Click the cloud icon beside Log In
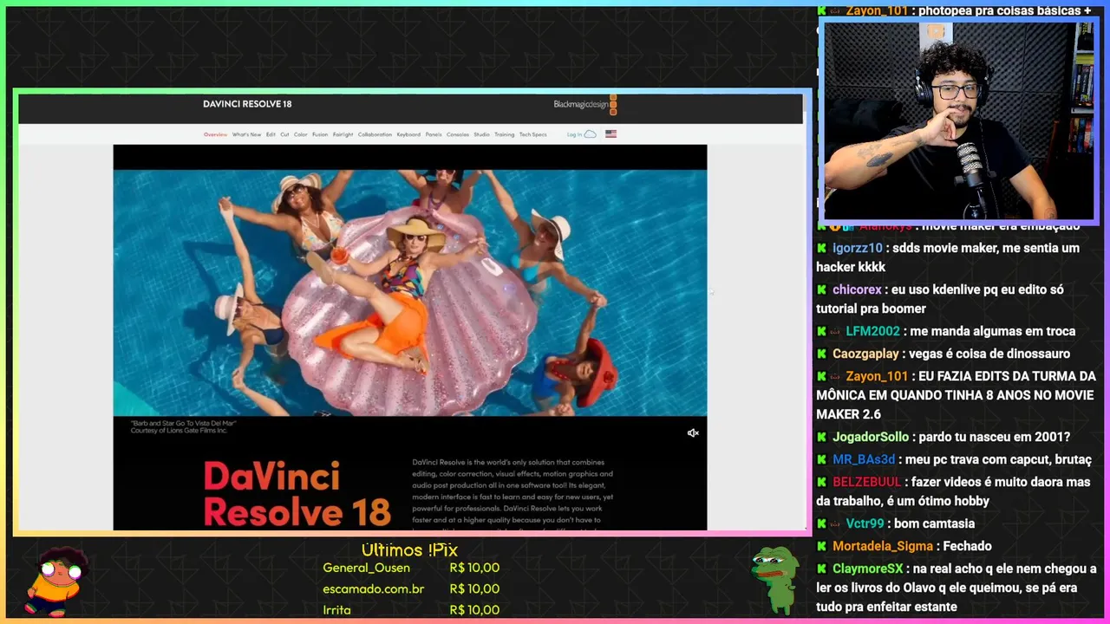This screenshot has height=624, width=1110. [x=591, y=134]
